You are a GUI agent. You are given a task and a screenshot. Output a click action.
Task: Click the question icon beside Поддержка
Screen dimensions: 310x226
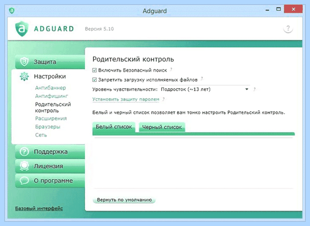tap(24, 152)
